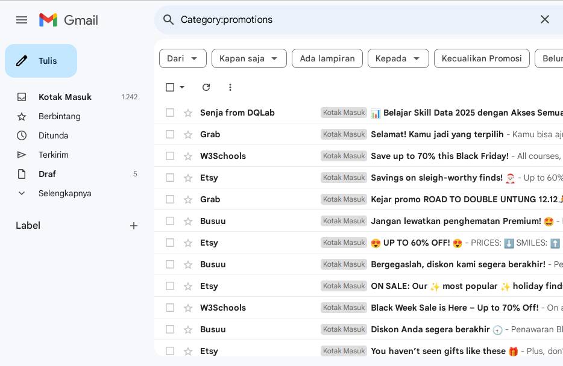This screenshot has height=366, width=563.
Task: Check the Etsy 'UP TO 60% OFF!' email
Action: pos(170,243)
